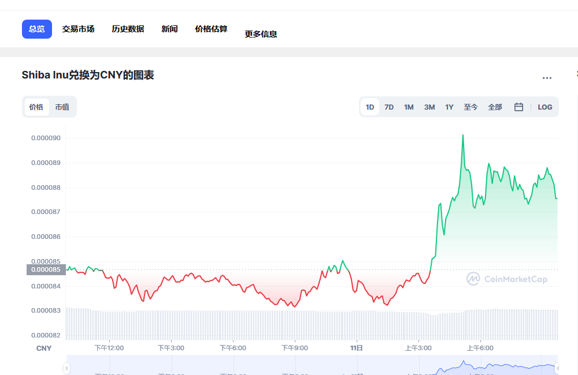Image resolution: width=578 pixels, height=375 pixels.
Task: Switch to the 历史数据 tab
Action: point(128,29)
